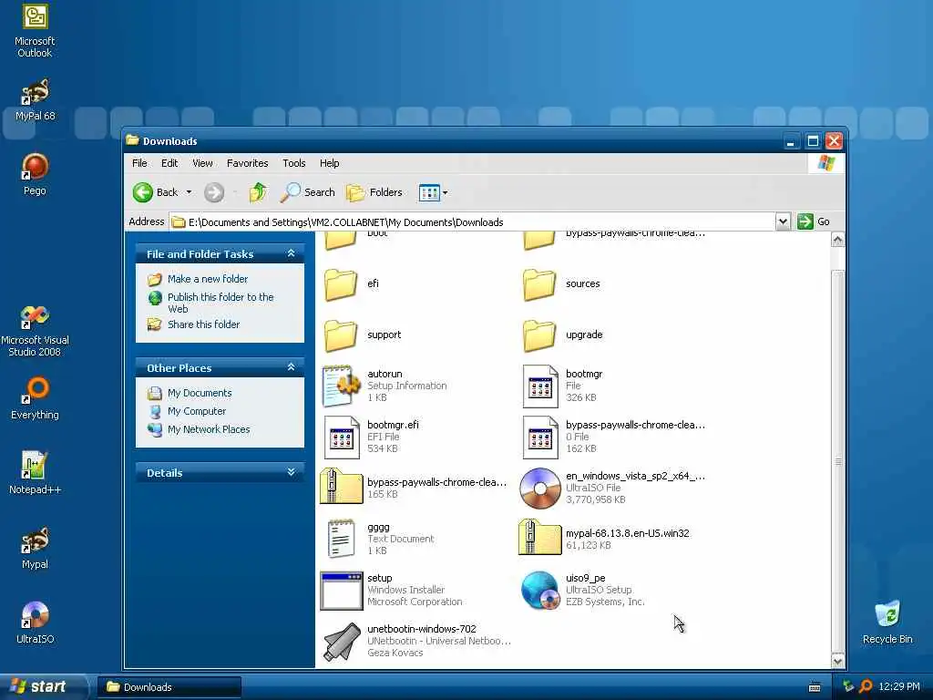This screenshot has height=700, width=933.
Task: Open the Edit menu
Action: pyautogui.click(x=169, y=163)
